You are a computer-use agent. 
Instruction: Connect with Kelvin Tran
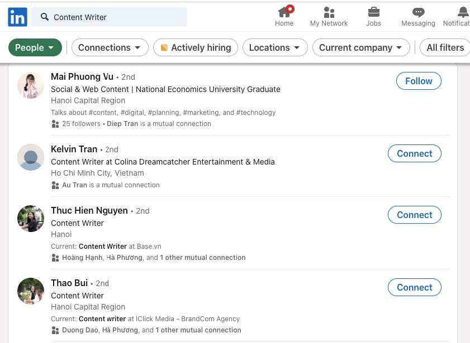pos(414,153)
